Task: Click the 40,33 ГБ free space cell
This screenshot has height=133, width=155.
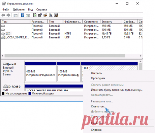Action: tap(129, 34)
